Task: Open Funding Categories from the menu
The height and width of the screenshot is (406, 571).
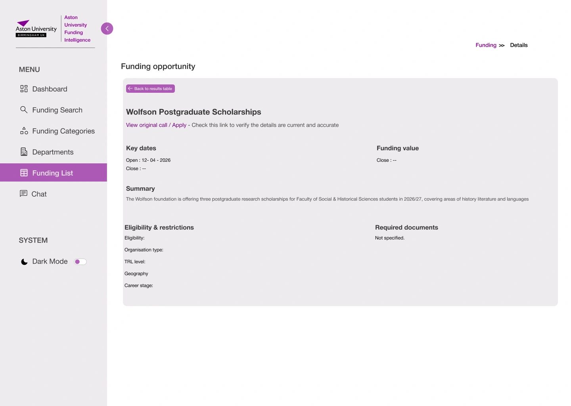Action: coord(63,131)
